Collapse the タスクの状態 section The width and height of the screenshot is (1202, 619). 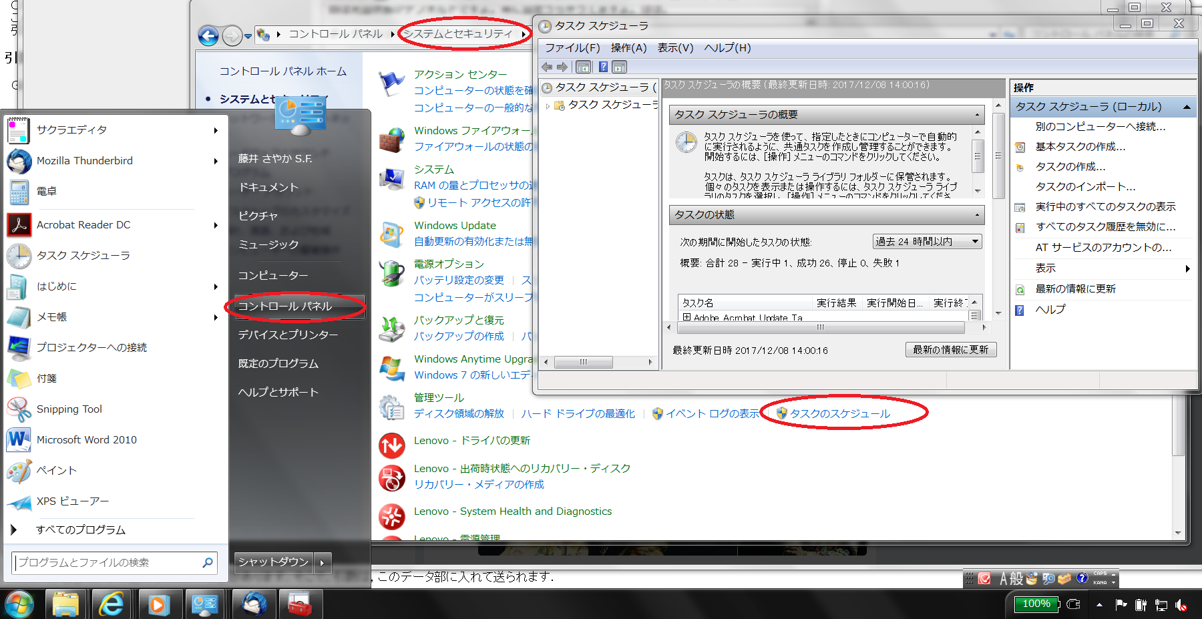[977, 215]
